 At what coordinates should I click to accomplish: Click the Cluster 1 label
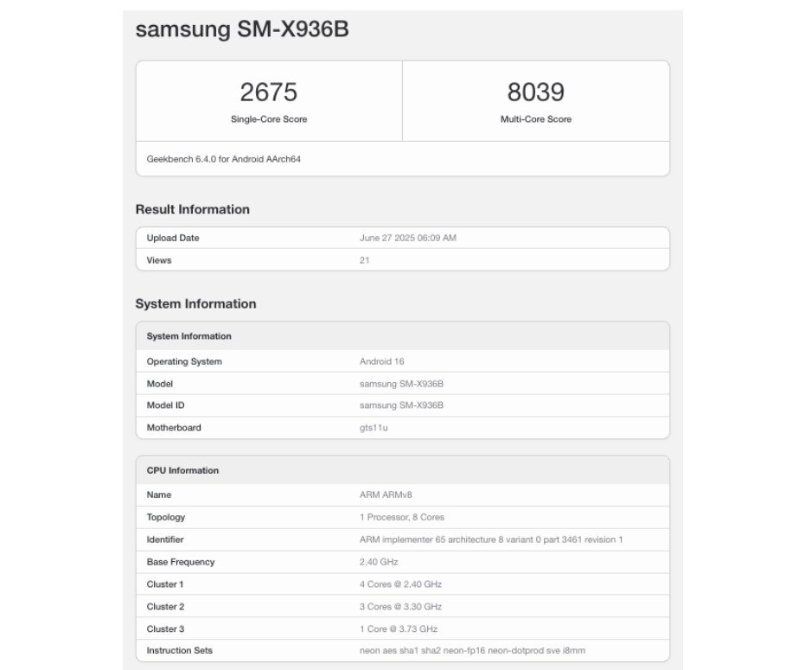point(165,584)
